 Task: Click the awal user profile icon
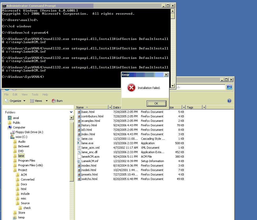(x=10, y=118)
